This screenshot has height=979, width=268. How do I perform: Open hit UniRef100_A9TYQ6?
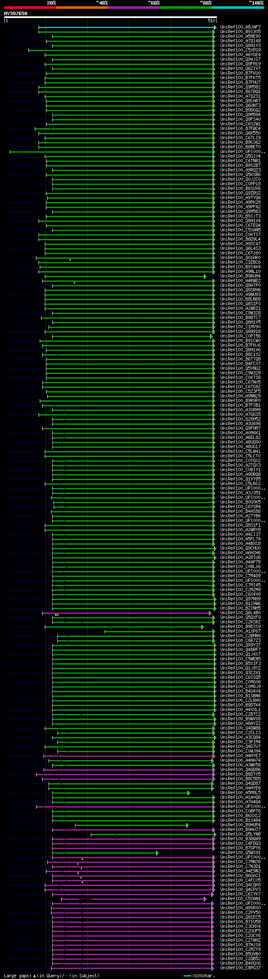tap(240, 198)
